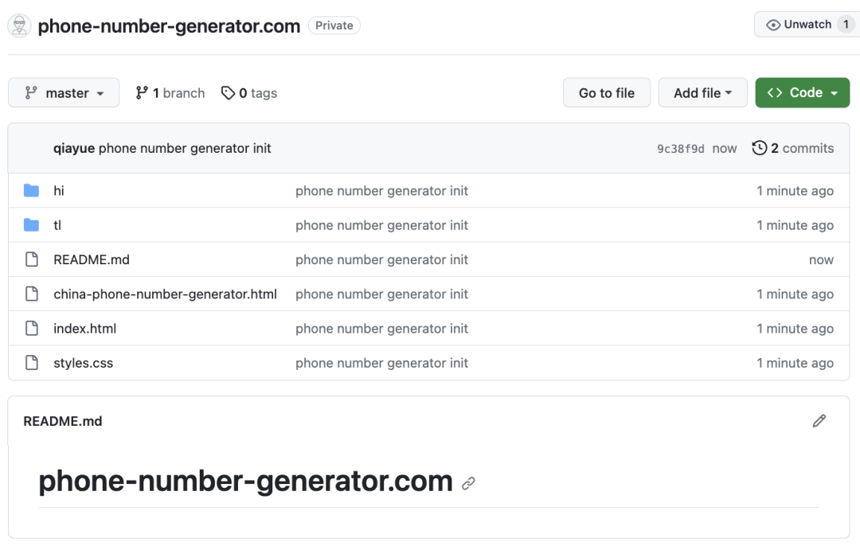Open the phone-number-generator.com repository title
The image size is (860, 546).
tap(169, 25)
